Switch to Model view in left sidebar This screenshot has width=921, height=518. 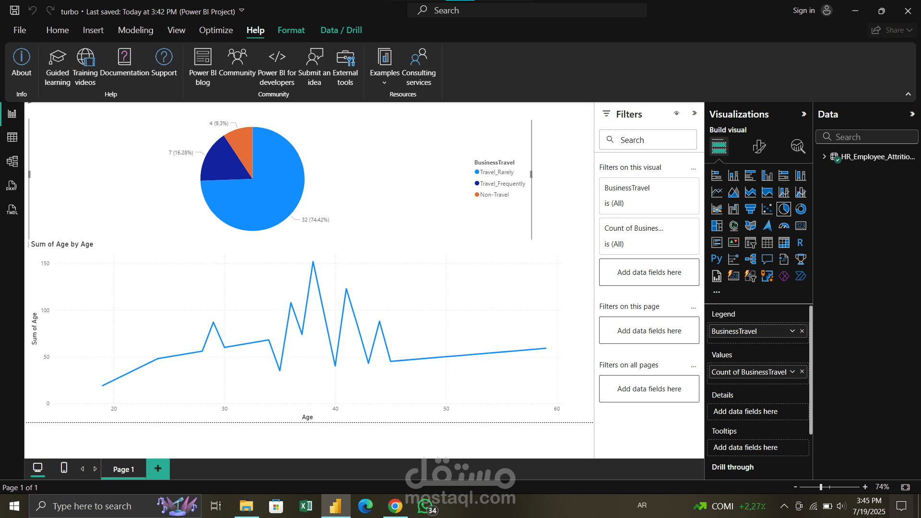click(12, 161)
